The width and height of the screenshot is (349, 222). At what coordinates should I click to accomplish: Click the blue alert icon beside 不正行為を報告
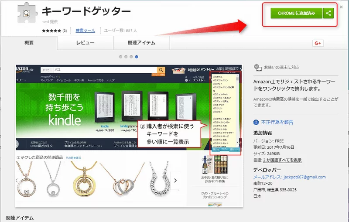pyautogui.click(x=257, y=122)
